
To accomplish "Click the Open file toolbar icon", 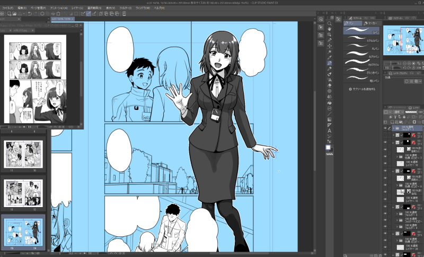I will pyautogui.click(x=14, y=14).
